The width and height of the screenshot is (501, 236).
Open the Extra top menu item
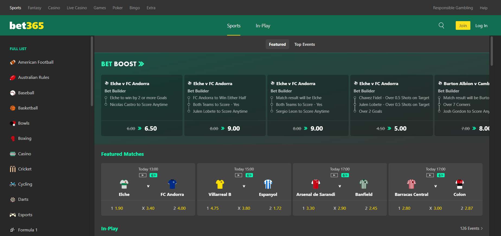tap(151, 8)
